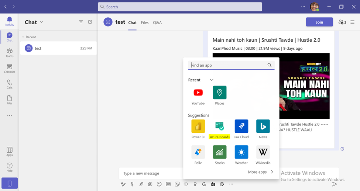Screen dimensions: 360x191
Task: Click the top Search bar
Action: click(x=180, y=7)
